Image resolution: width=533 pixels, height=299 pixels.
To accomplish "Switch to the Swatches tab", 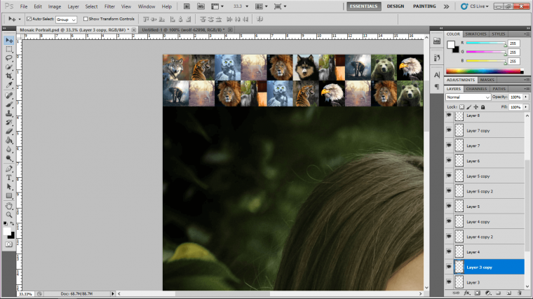I will (x=475, y=34).
